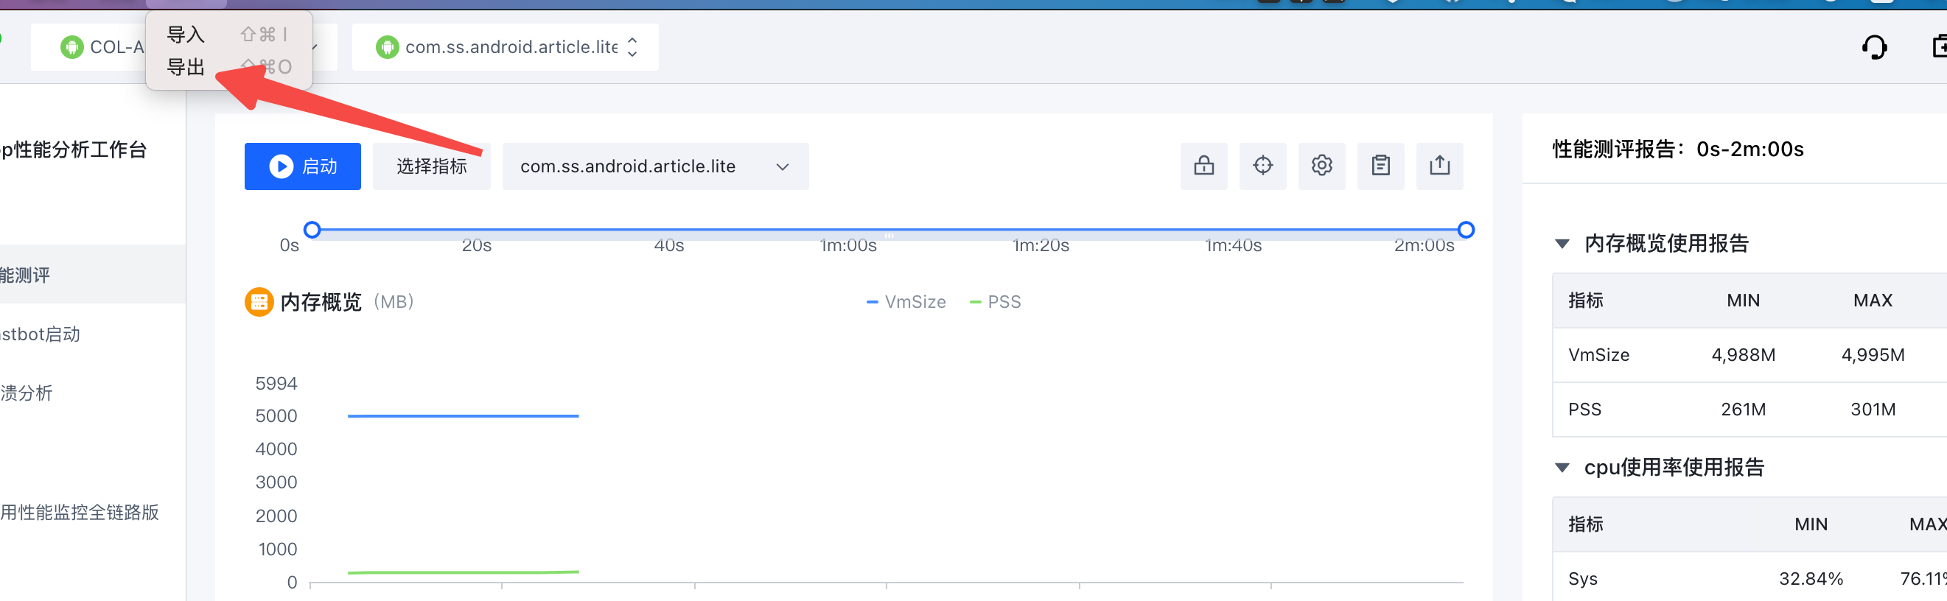Open the 选择指标 metric selector

coord(432,166)
